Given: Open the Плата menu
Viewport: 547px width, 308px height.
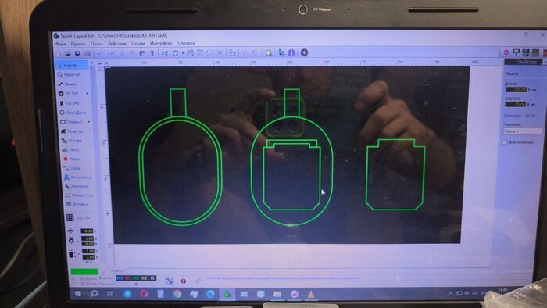Looking at the screenshot, I should (x=97, y=44).
